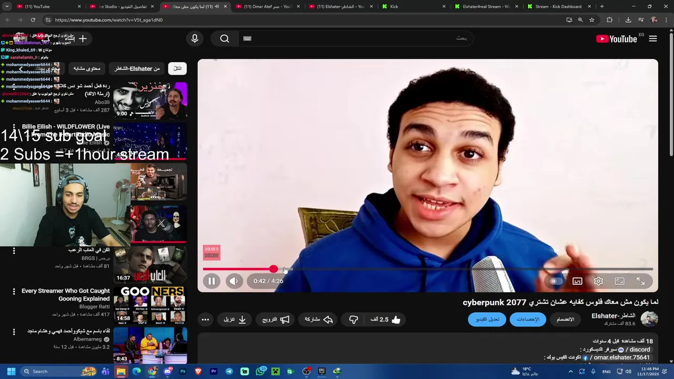
Task: Open the GOONERS 14:58 thumbnail
Action: (x=150, y=305)
